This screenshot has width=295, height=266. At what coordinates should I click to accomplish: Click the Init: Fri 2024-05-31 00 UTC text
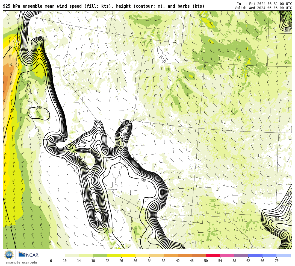point(264,4)
